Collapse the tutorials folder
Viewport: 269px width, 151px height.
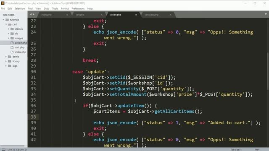pyautogui.click(x=3, y=20)
